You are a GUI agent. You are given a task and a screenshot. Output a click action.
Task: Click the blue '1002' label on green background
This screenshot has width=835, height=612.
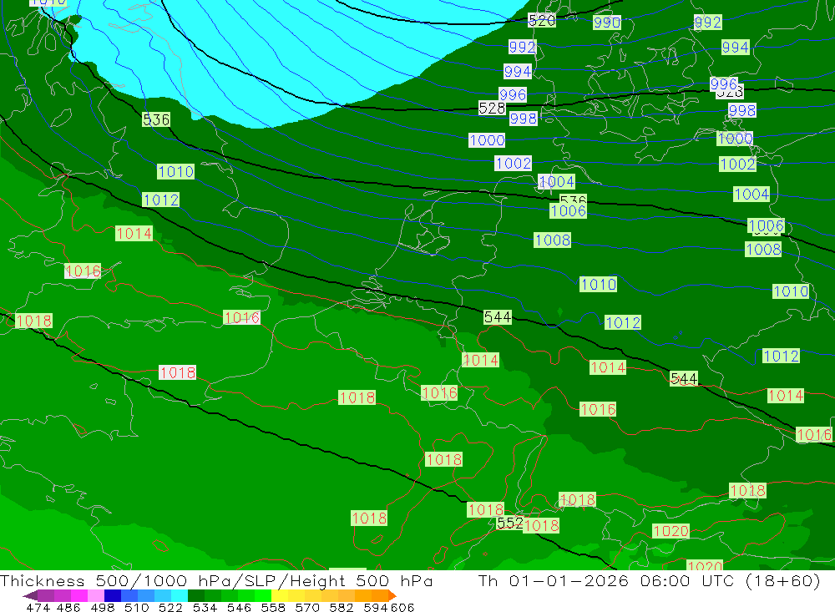737,164
